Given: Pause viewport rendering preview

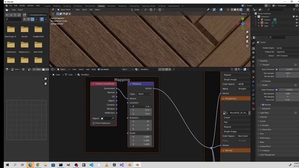Looking at the screenshot, I should tap(248, 9).
